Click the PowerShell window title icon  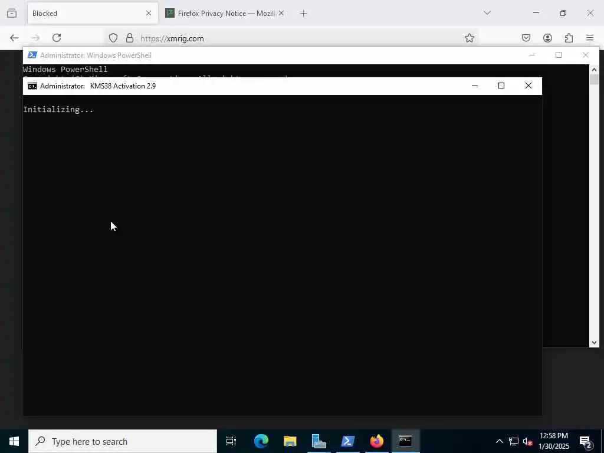coord(32,55)
